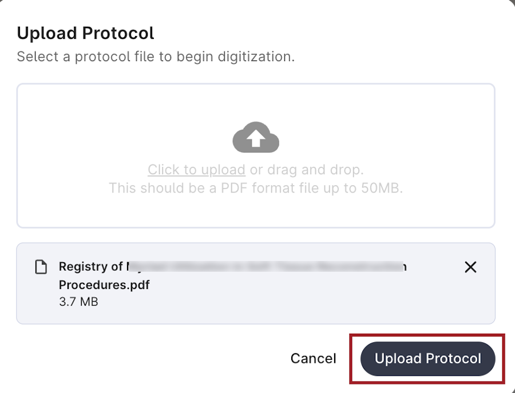Open the "Click to upload" link
This screenshot has height=393, width=515.
(196, 170)
